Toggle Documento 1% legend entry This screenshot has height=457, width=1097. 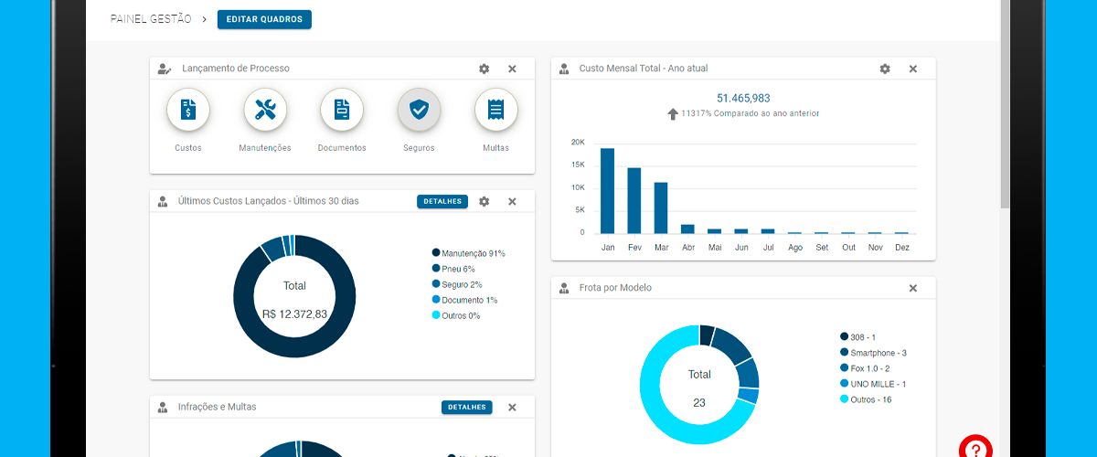[464, 300]
